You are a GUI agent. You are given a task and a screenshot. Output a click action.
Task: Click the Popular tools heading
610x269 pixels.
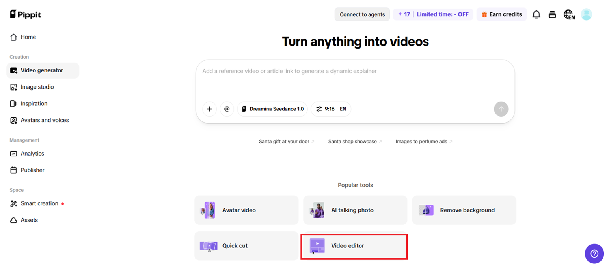coord(355,185)
